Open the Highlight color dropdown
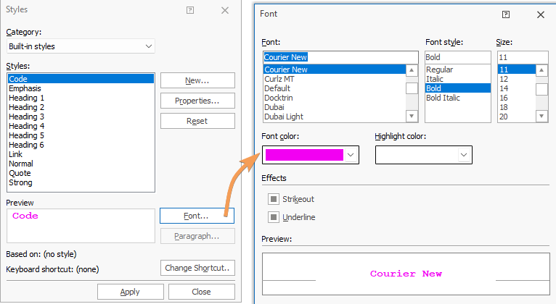Viewport: 556px width, 304px height. (x=464, y=155)
